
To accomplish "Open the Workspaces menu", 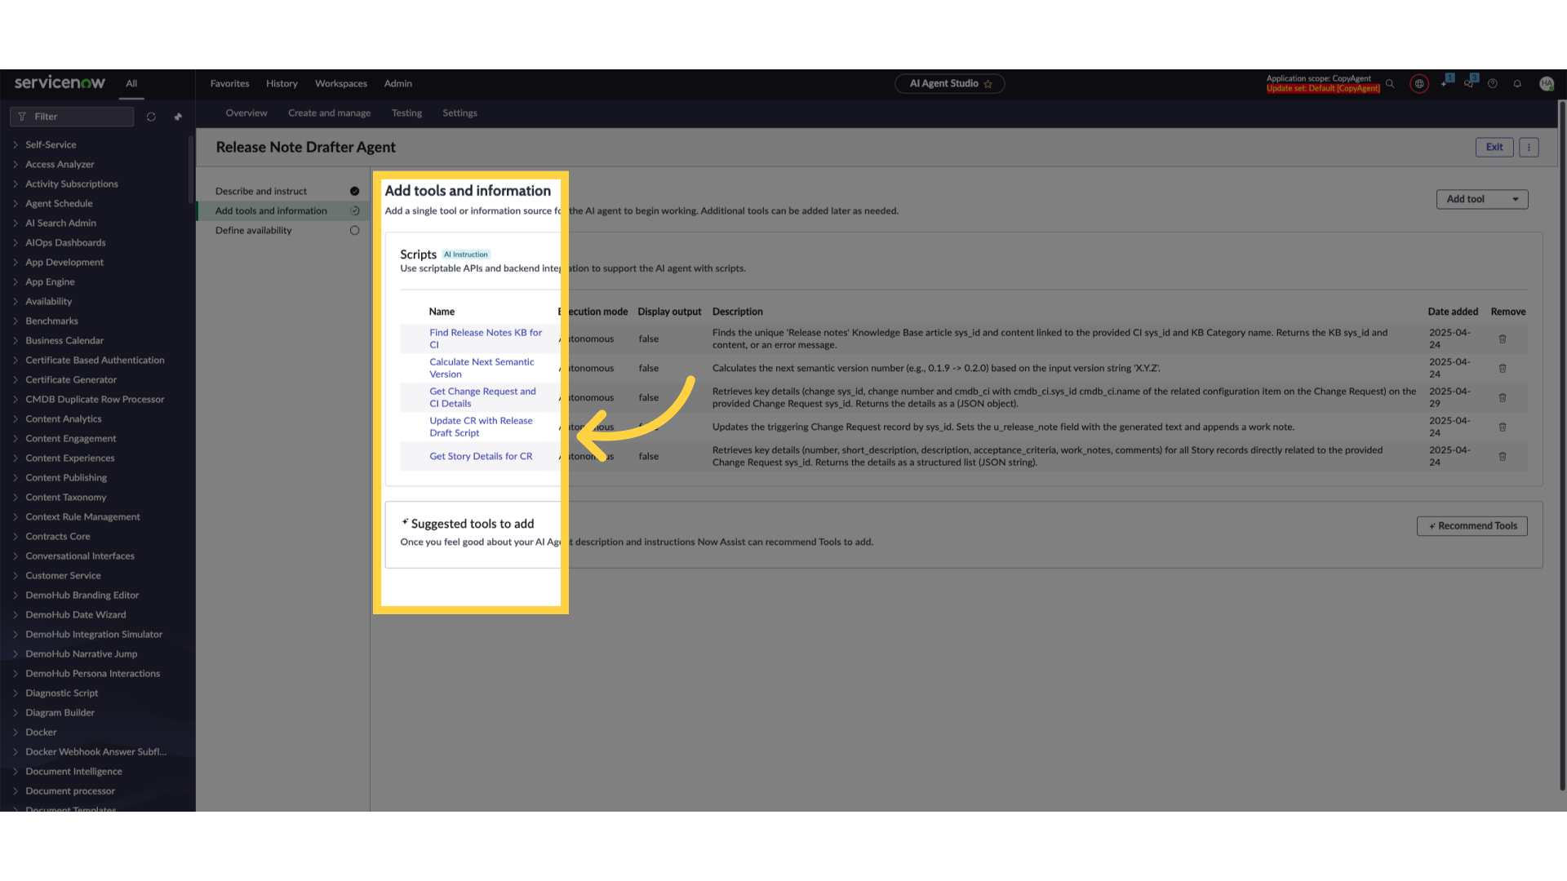I will click(341, 84).
